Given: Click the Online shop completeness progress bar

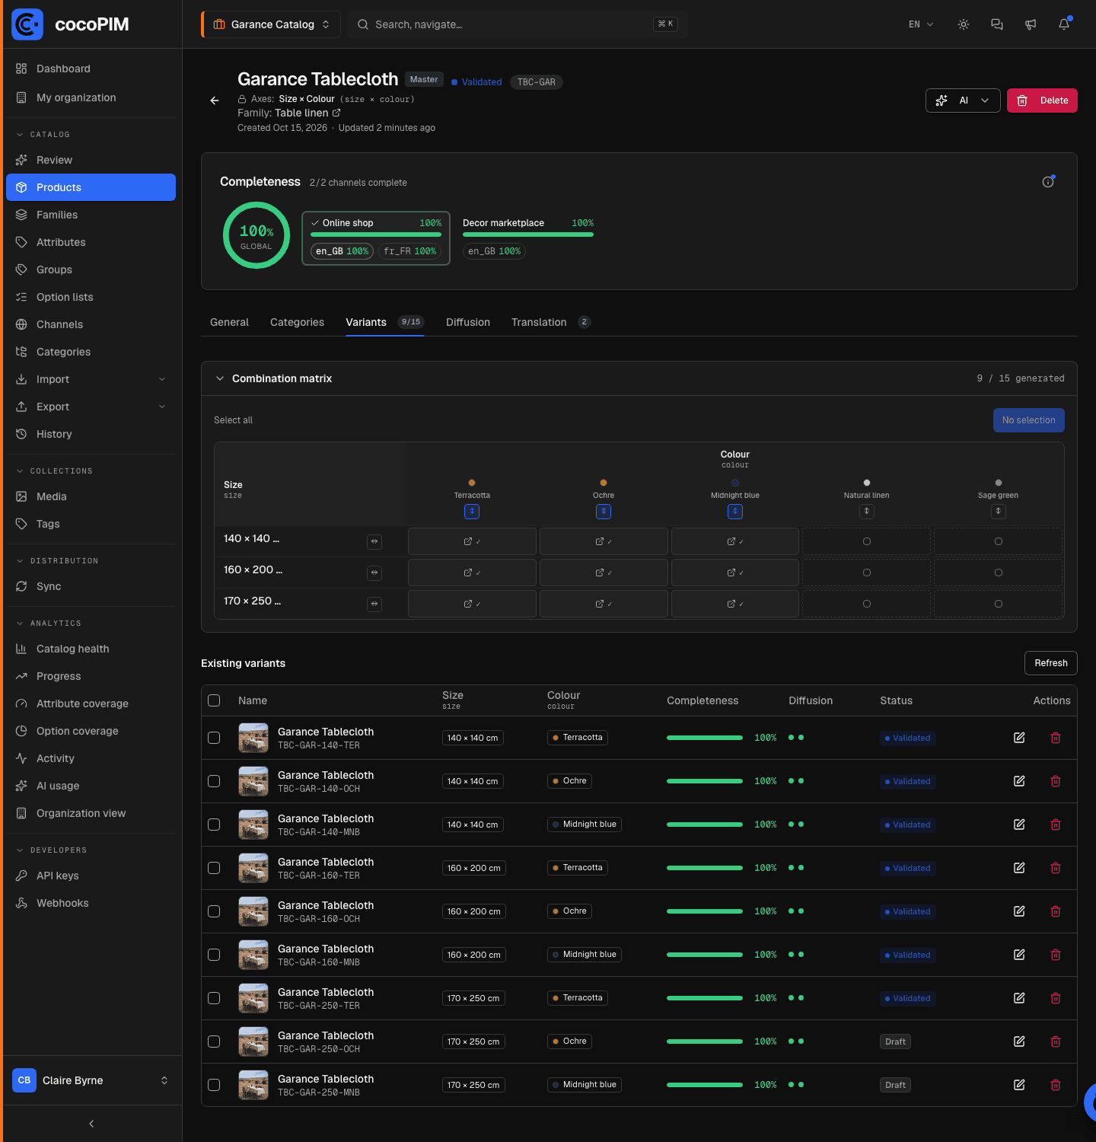Looking at the screenshot, I should [x=376, y=234].
